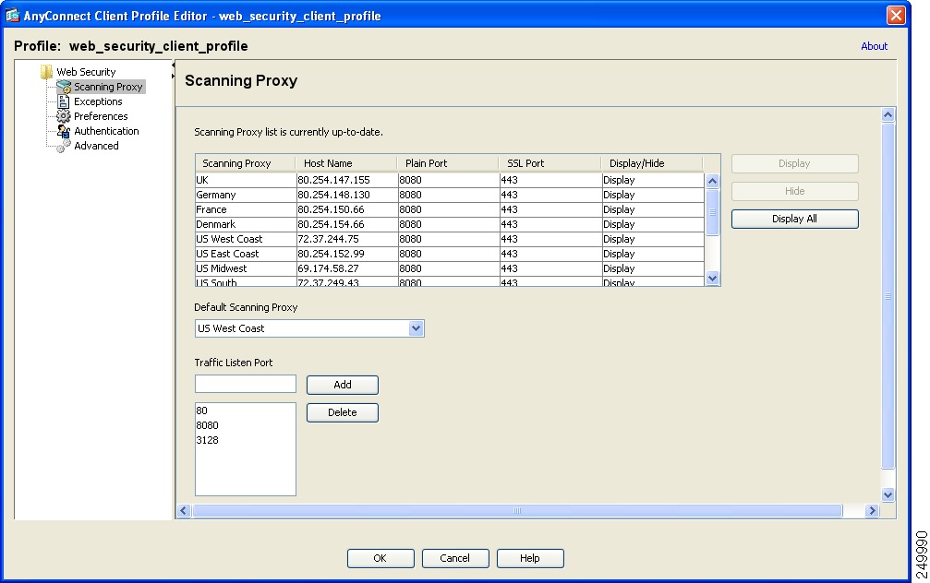Click the Delete port button

[x=343, y=413]
